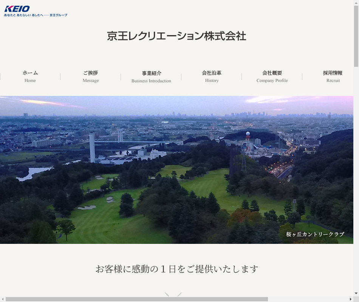Click the 京王レクリエーション株式会社 site title
This screenshot has width=359, height=302.
(176, 36)
